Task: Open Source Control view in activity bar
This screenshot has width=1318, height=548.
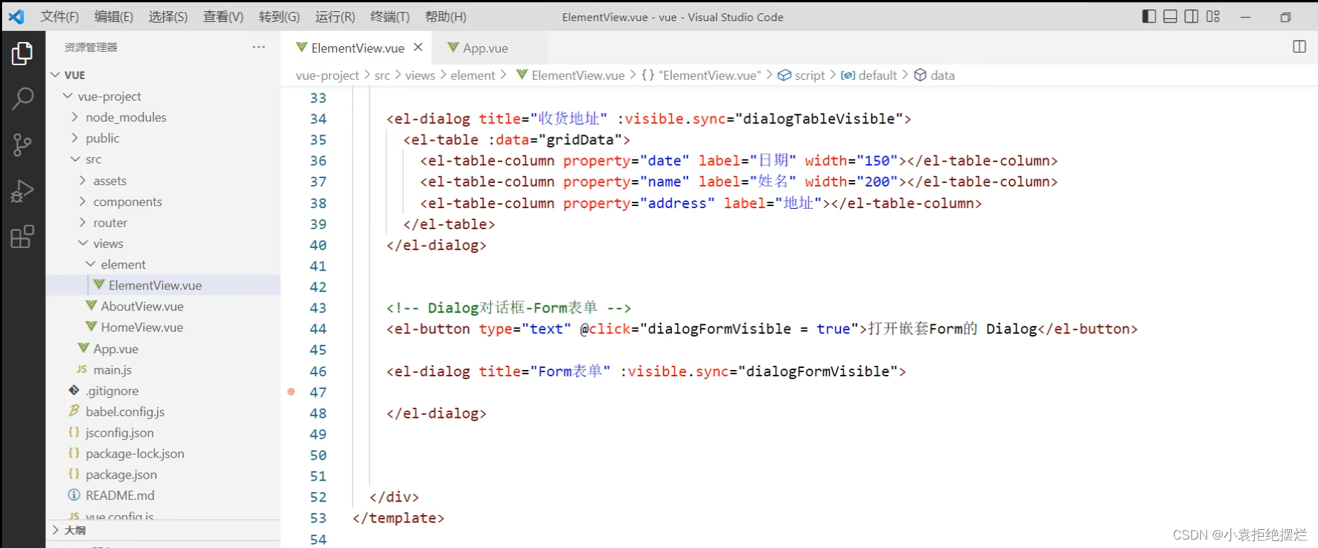Action: click(22, 145)
